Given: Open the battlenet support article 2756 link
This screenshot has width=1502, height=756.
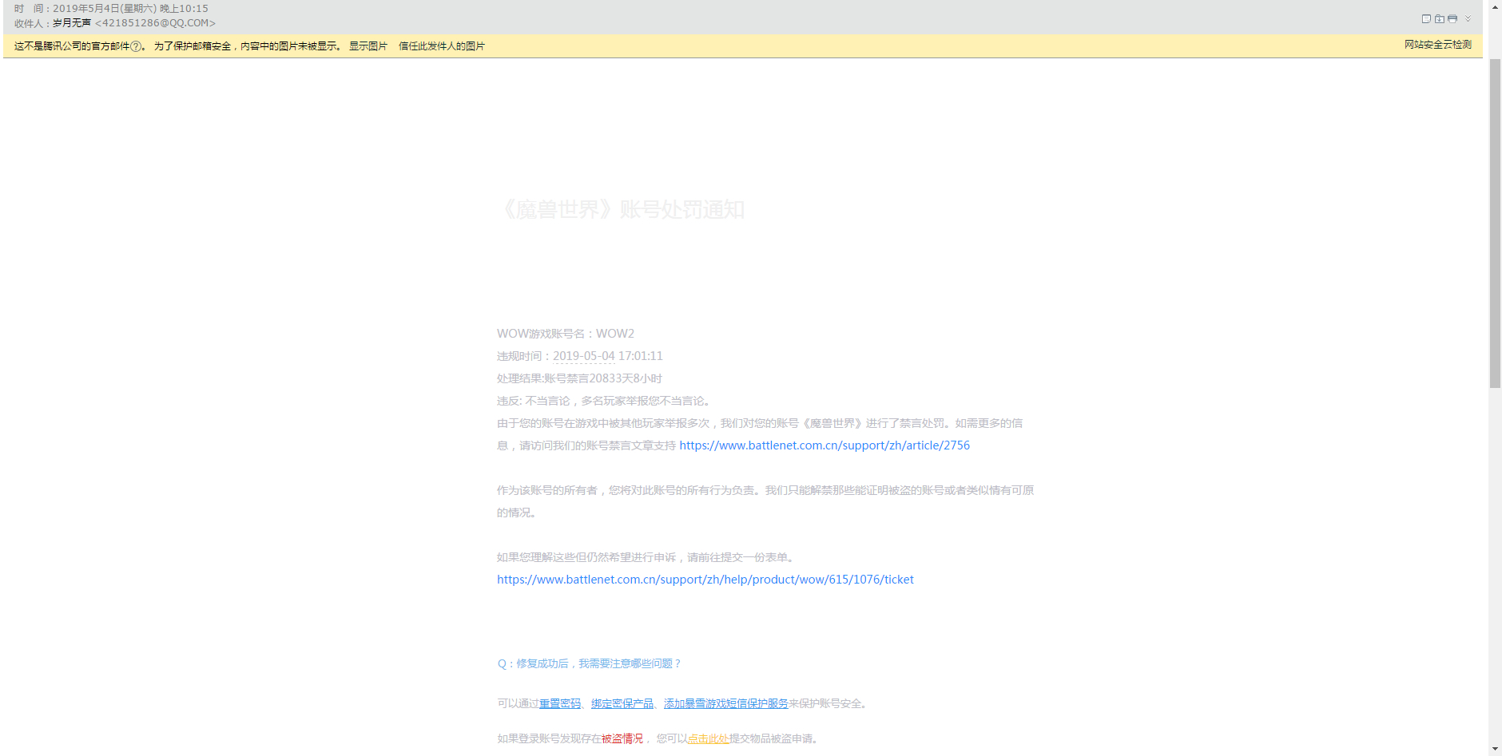Looking at the screenshot, I should click(825, 445).
